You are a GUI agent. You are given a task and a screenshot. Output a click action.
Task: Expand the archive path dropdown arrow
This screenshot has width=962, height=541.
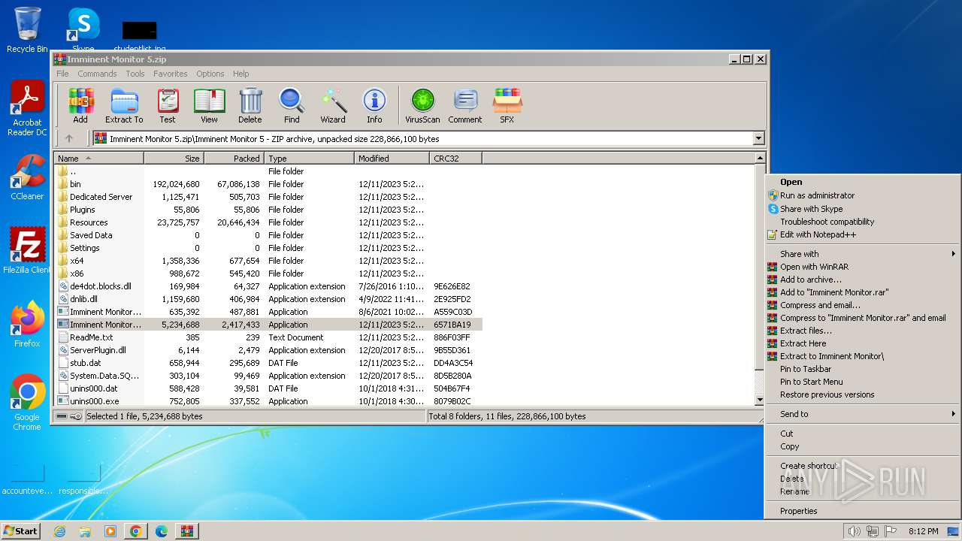(x=758, y=138)
